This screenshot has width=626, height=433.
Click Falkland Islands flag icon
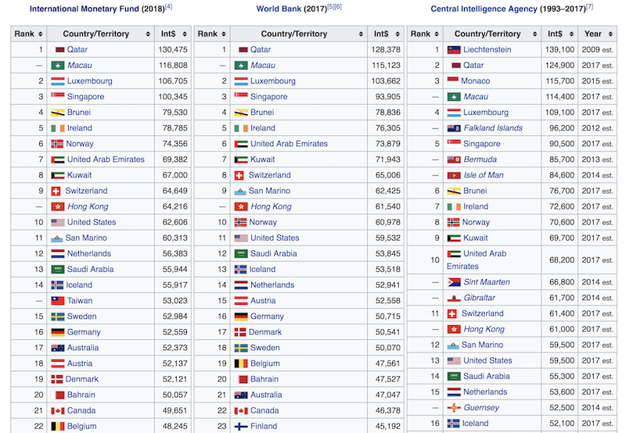[454, 128]
